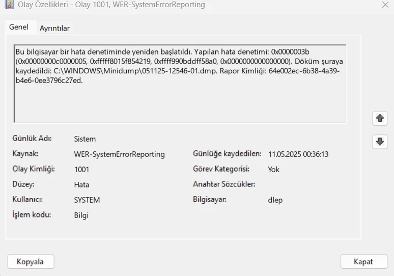Click the İşlem kodu label

pos(32,215)
